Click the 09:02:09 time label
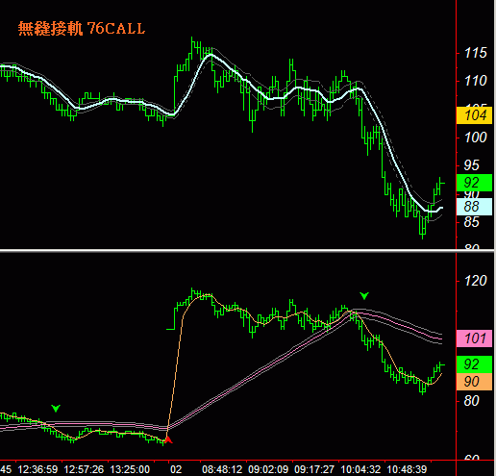This screenshot has height=476, width=496. coord(268,469)
